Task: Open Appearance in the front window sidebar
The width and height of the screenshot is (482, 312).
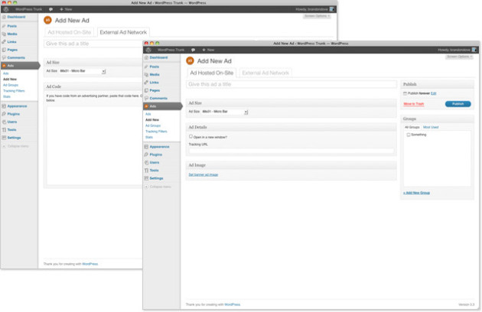Action: coord(159,147)
